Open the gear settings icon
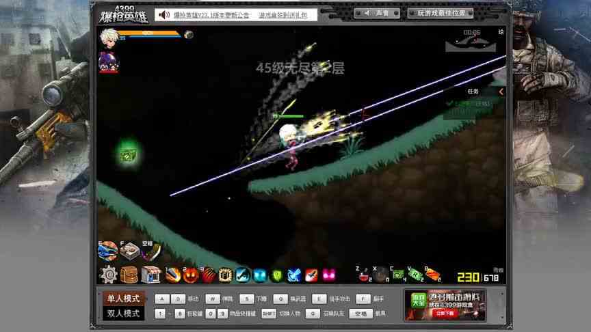The height and width of the screenshot is (332, 591). click(109, 275)
